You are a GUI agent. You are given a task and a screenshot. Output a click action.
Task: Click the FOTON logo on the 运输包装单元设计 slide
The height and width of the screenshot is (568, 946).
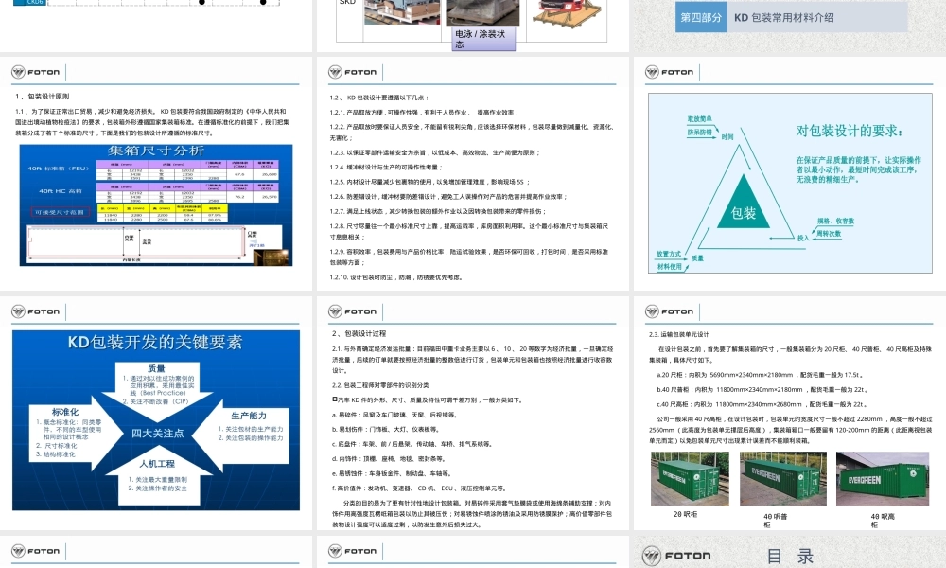670,311
